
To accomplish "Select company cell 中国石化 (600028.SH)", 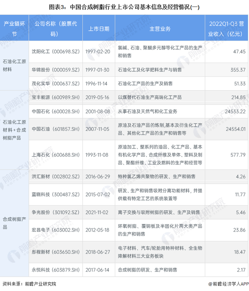I will coord(55,111).
